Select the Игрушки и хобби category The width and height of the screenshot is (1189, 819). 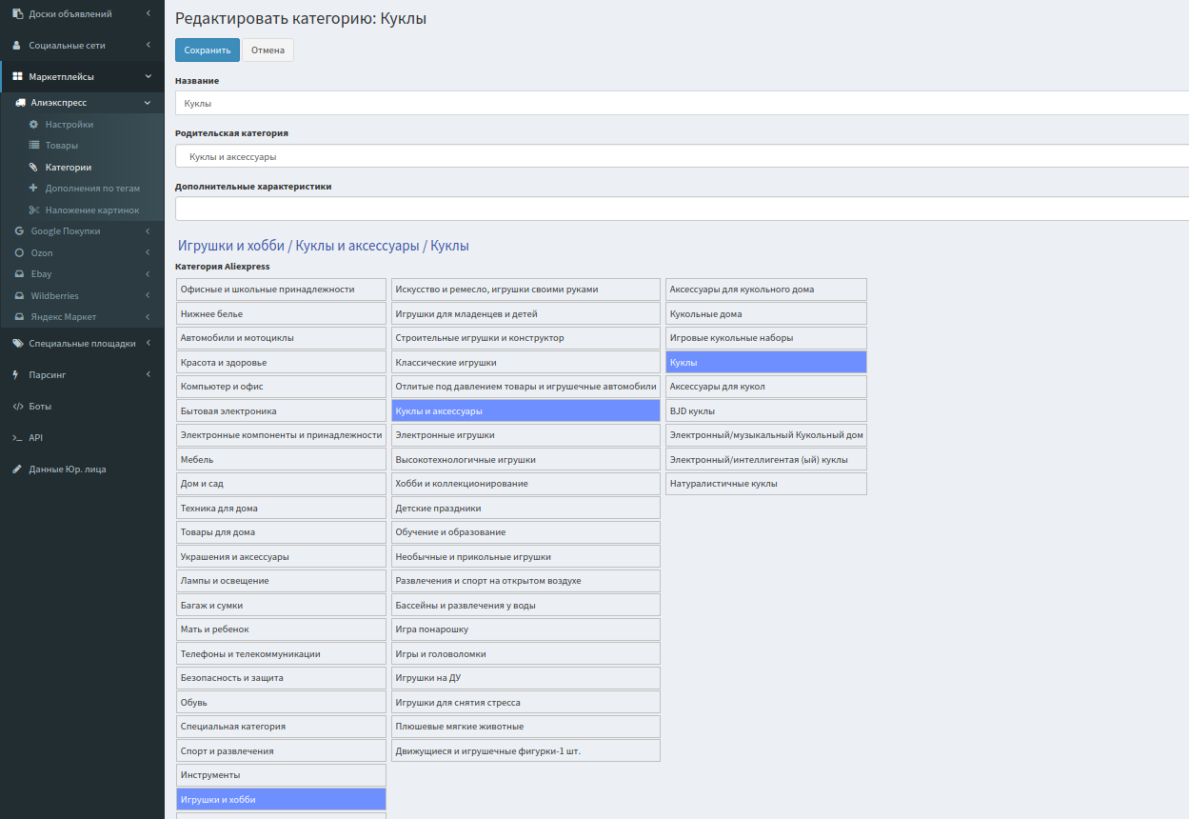(282, 800)
